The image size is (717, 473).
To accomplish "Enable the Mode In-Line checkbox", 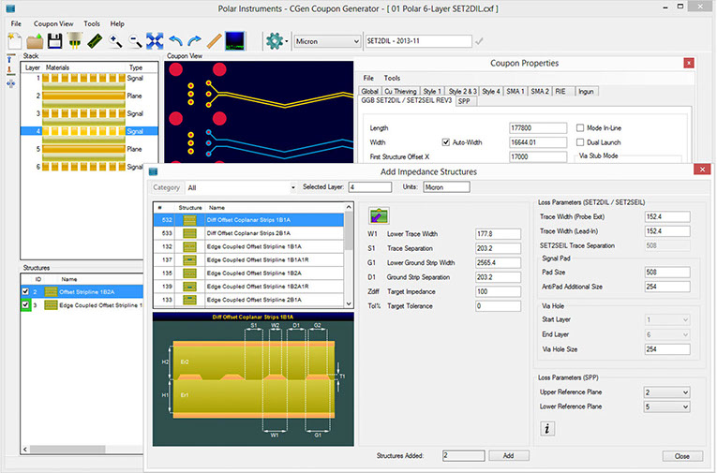I will [x=579, y=127].
